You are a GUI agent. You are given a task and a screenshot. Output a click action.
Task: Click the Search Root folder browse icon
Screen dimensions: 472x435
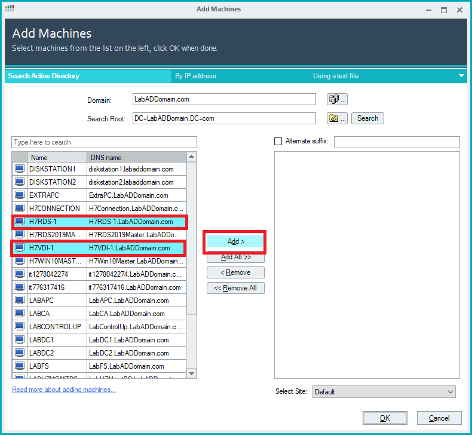337,118
